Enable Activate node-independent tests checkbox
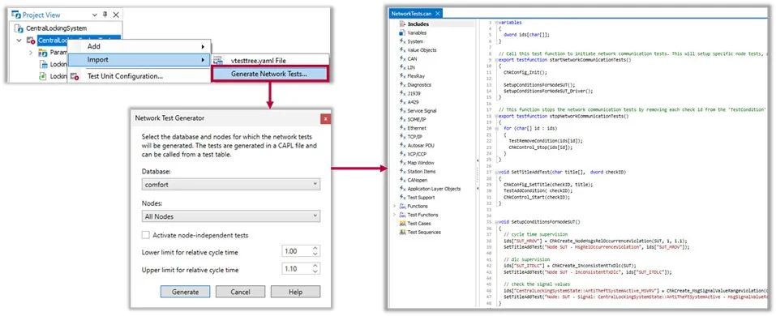This screenshot has height=316, width=776. click(x=145, y=236)
